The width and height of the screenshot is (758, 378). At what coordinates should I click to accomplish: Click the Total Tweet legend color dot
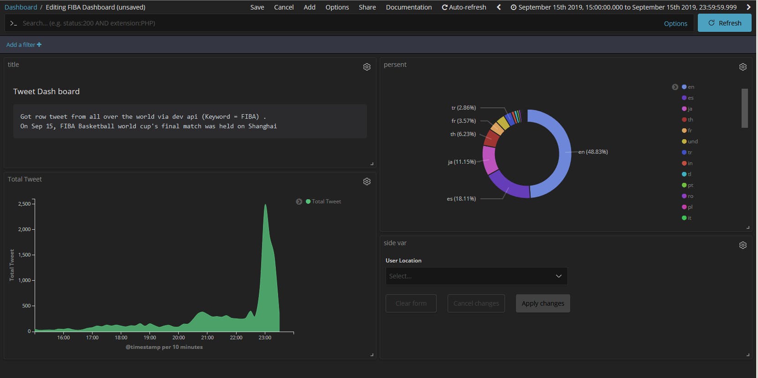308,202
